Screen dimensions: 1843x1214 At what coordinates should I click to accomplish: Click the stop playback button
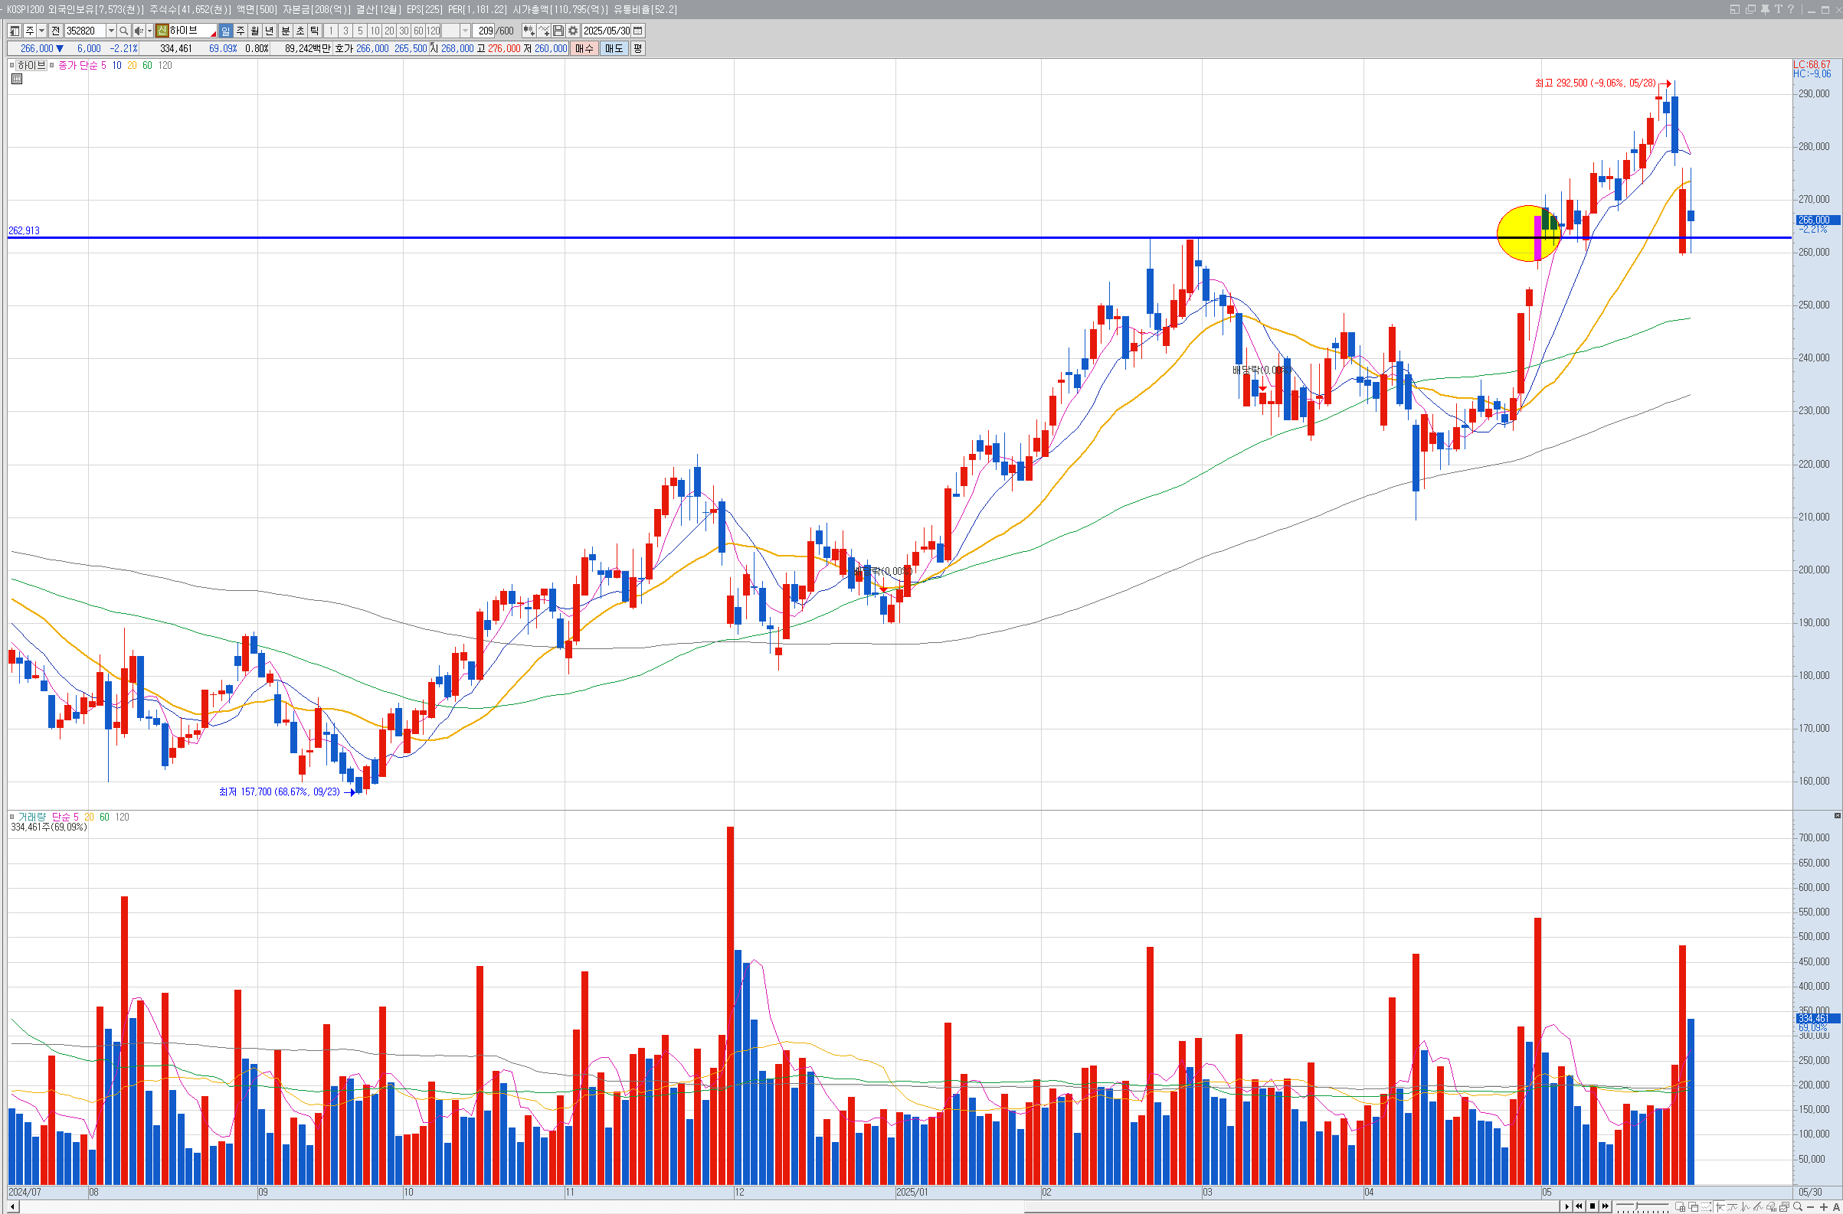coord(1593,1206)
